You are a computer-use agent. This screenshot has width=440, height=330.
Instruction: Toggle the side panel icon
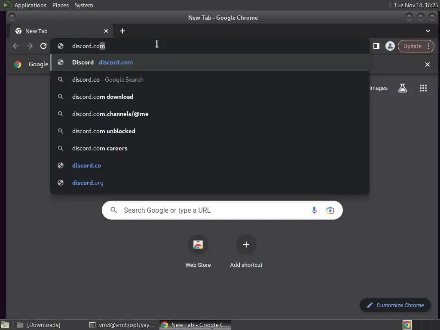tap(376, 46)
